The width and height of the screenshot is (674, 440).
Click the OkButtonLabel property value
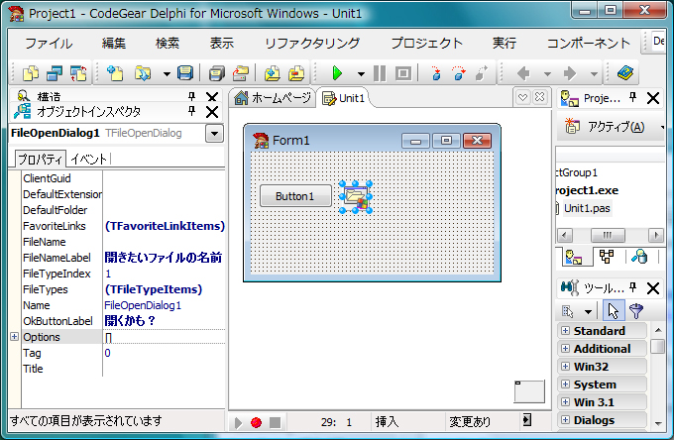164,321
